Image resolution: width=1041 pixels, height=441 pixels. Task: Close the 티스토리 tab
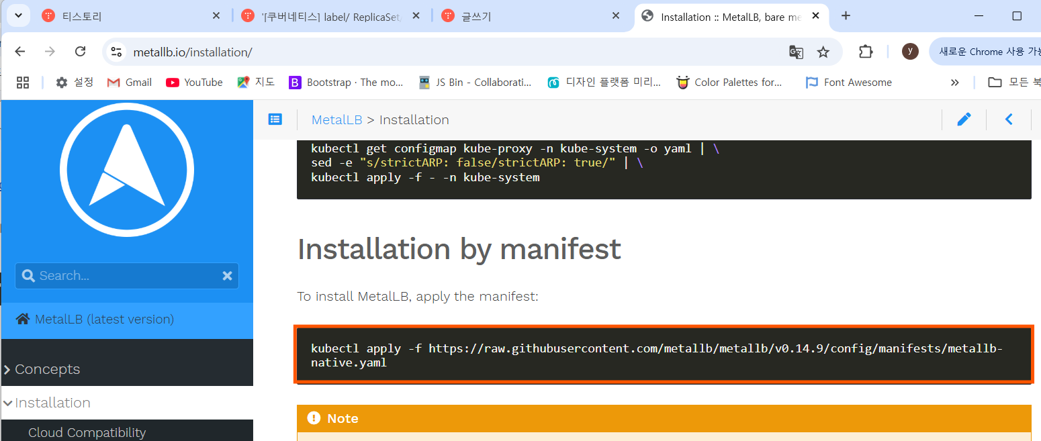216,16
